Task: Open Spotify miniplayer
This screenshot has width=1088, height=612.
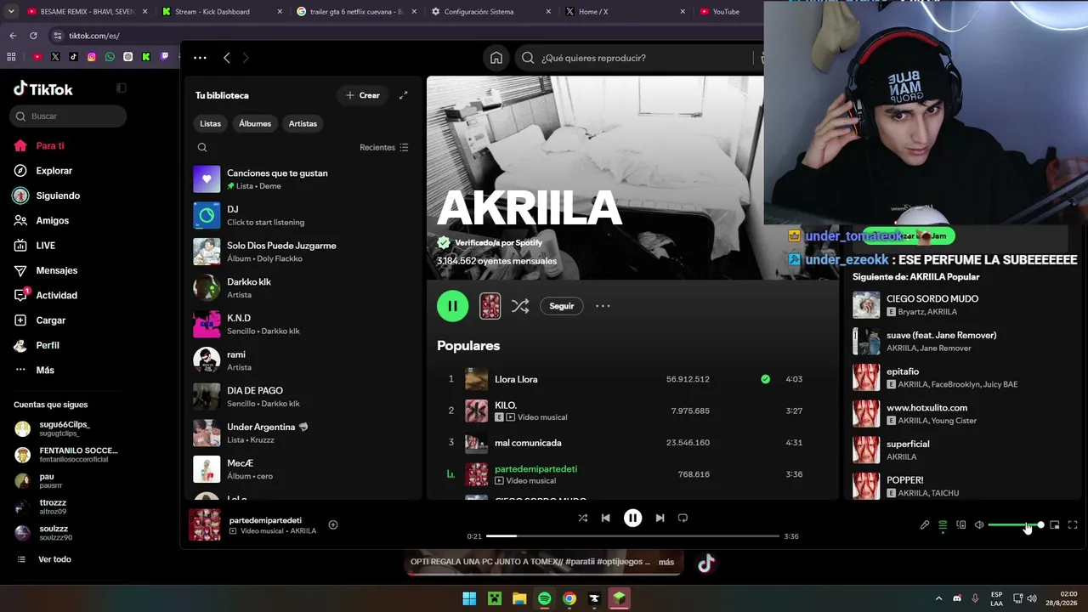Action: pyautogui.click(x=1055, y=525)
